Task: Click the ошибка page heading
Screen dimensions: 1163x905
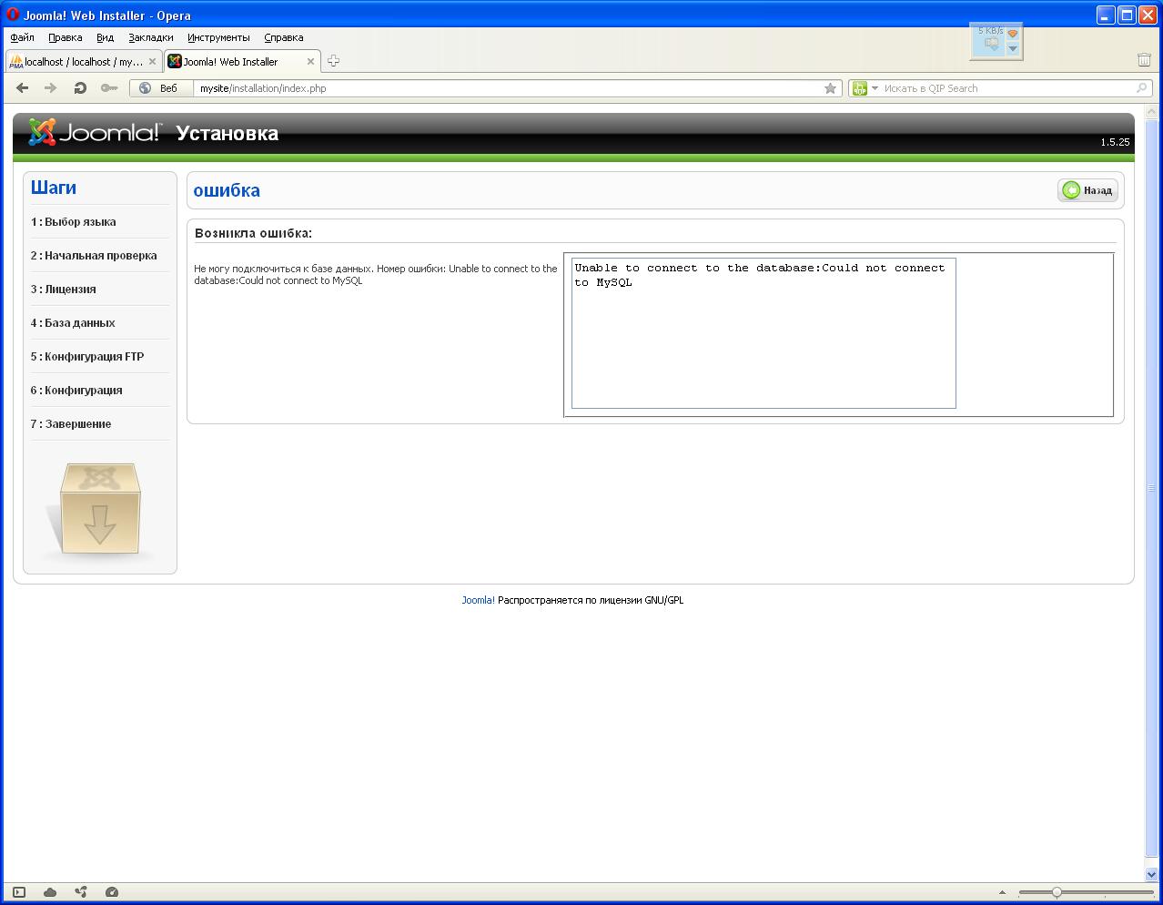Action: tap(227, 190)
